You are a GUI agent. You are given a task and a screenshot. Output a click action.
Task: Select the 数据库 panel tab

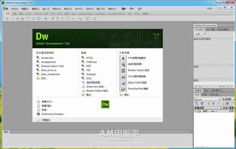[198, 90]
